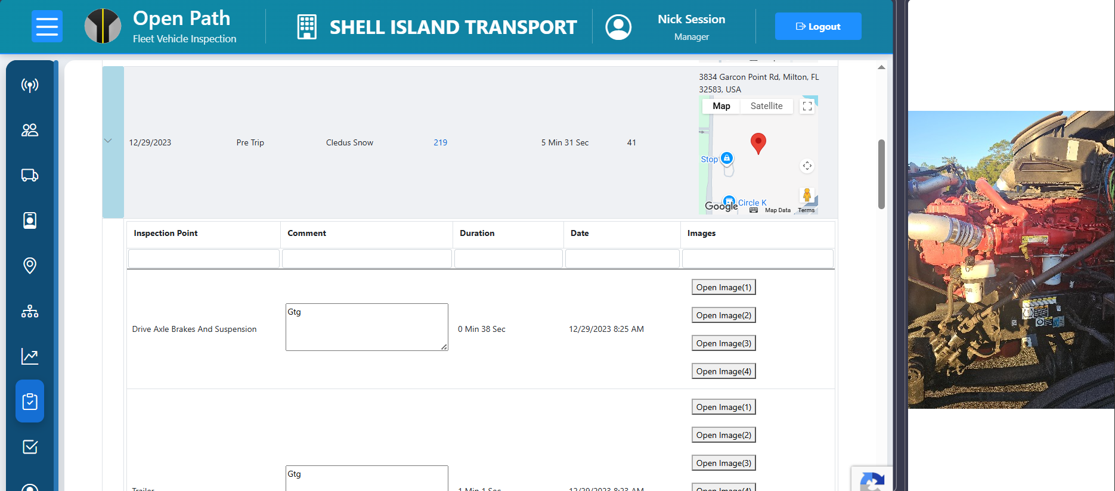Screen dimensions: 1115x491
Task: Collapse the 12/29/2023 inspection row chevron
Action: [108, 141]
